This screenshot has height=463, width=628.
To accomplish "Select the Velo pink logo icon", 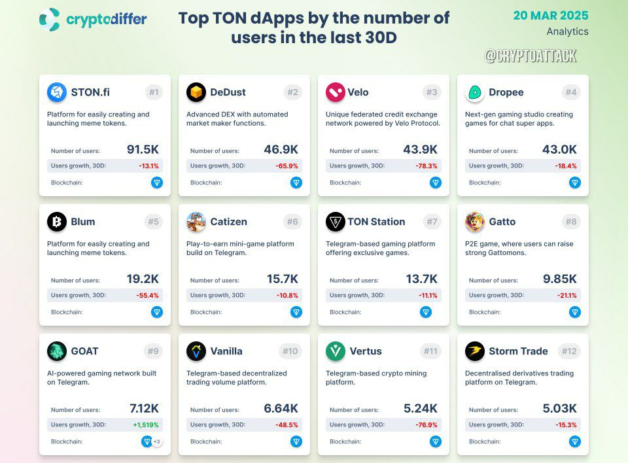I will pos(336,92).
